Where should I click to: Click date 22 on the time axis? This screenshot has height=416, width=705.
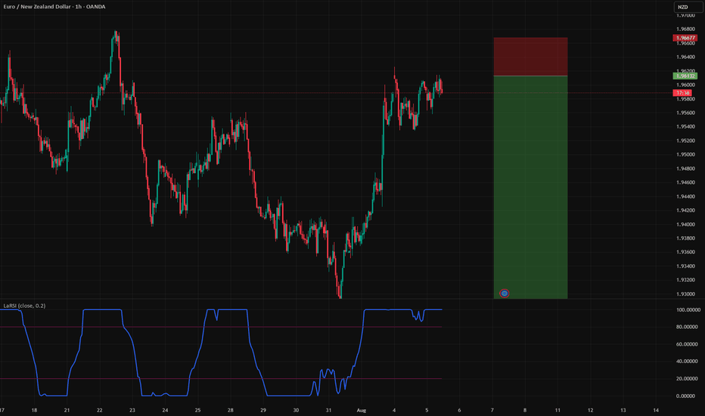pos(100,410)
